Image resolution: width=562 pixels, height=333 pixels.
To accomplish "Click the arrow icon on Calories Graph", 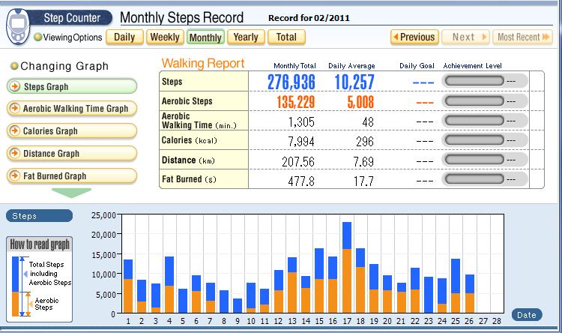I will pyautogui.click(x=14, y=131).
